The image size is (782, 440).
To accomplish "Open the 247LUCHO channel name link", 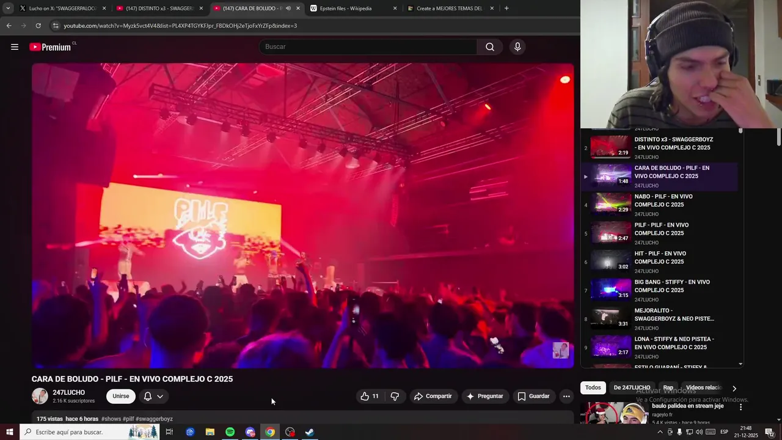I will click(x=68, y=392).
